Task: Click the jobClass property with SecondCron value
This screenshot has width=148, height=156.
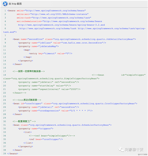Action: click(62, 43)
